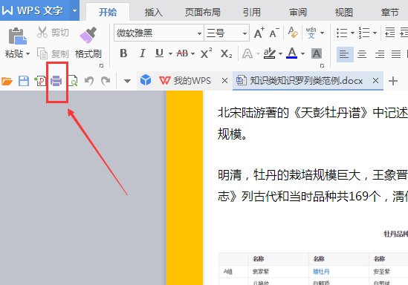Switch to the 开始 ribbon tab
This screenshot has width=408, height=285.
108,12
